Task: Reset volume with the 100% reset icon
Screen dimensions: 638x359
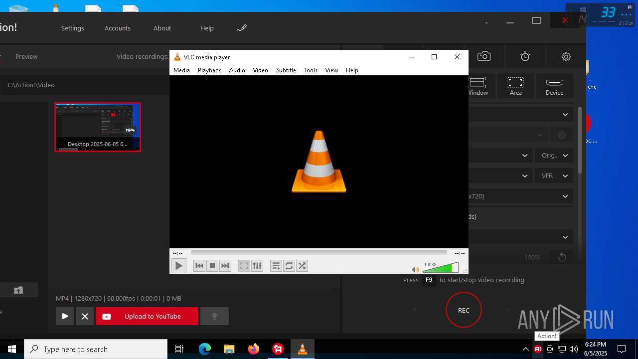Action: pyautogui.click(x=562, y=257)
